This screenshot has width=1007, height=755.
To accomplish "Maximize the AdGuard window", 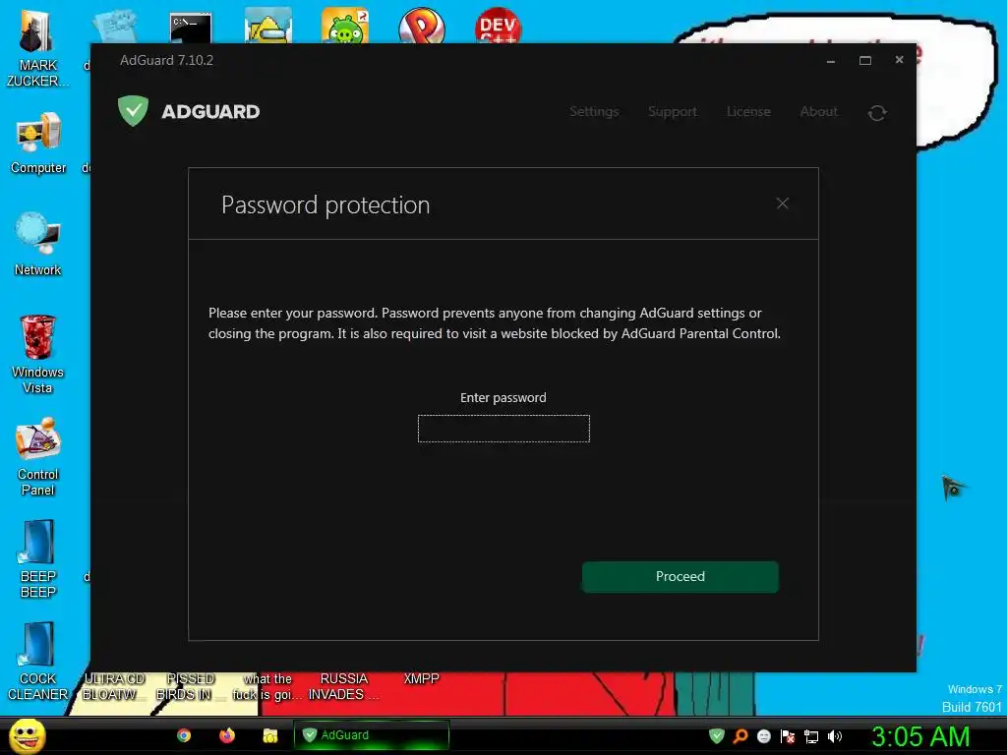I will (865, 60).
